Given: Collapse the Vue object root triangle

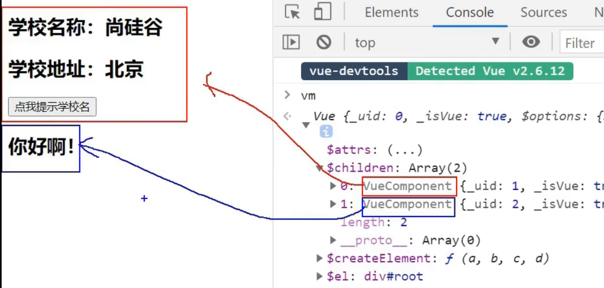Looking at the screenshot, I should pyautogui.click(x=306, y=125).
